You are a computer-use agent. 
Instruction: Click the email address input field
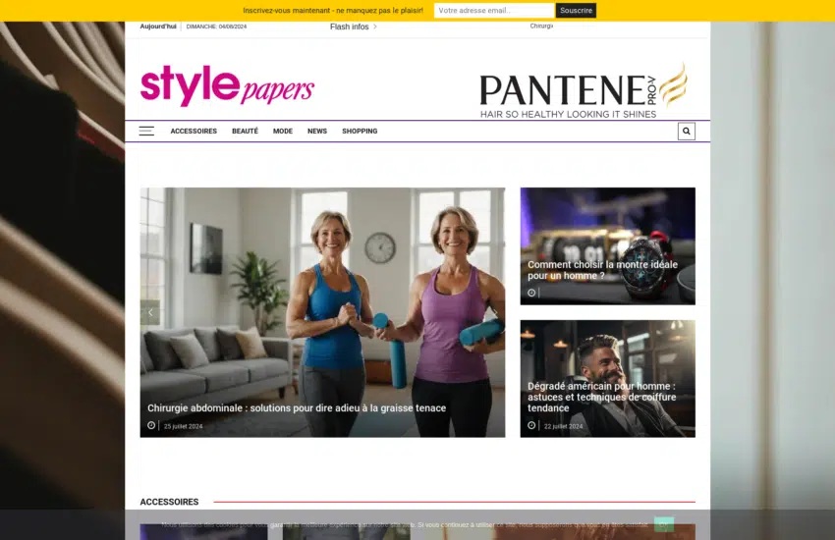click(493, 11)
